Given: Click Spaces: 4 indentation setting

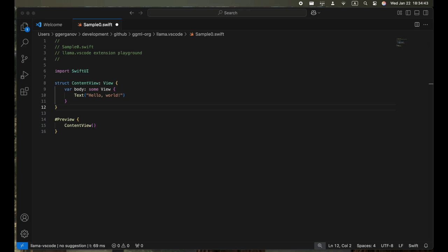Looking at the screenshot, I should (366, 245).
